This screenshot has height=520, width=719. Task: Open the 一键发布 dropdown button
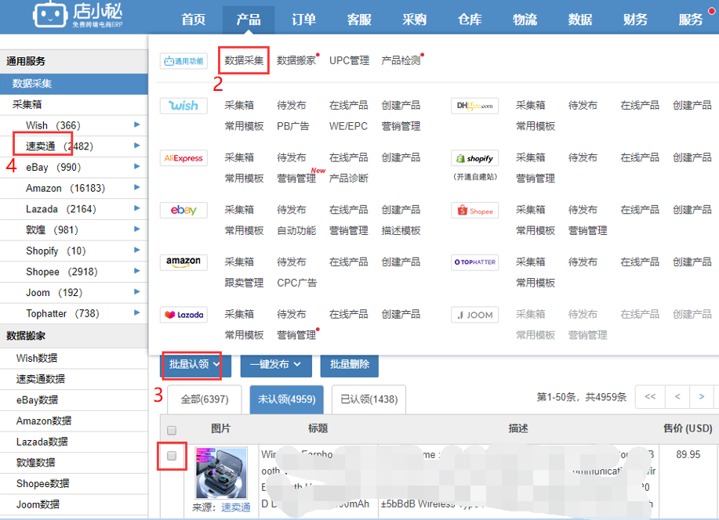276,365
